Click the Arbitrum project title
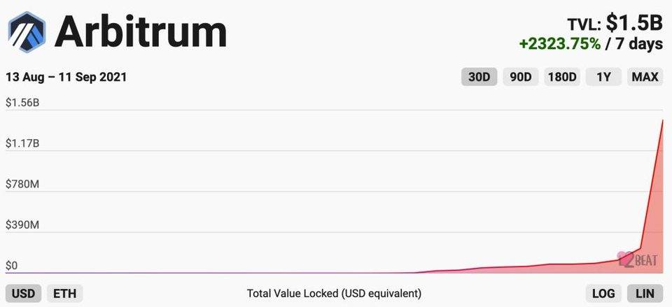 pos(141,32)
